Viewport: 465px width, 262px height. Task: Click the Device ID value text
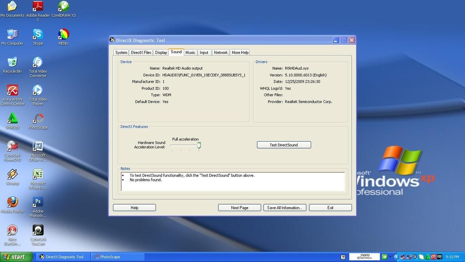204,75
